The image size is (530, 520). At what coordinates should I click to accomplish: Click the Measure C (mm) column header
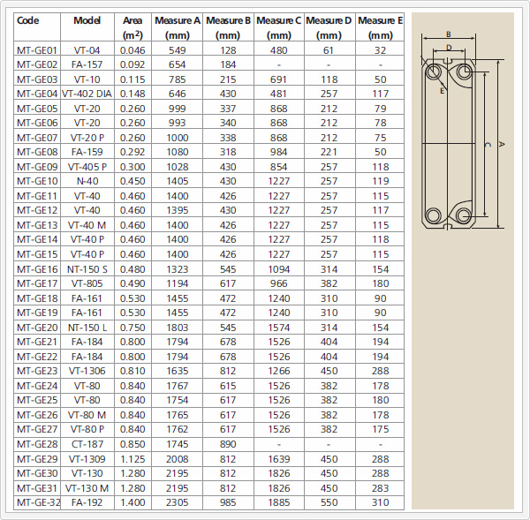(x=278, y=27)
